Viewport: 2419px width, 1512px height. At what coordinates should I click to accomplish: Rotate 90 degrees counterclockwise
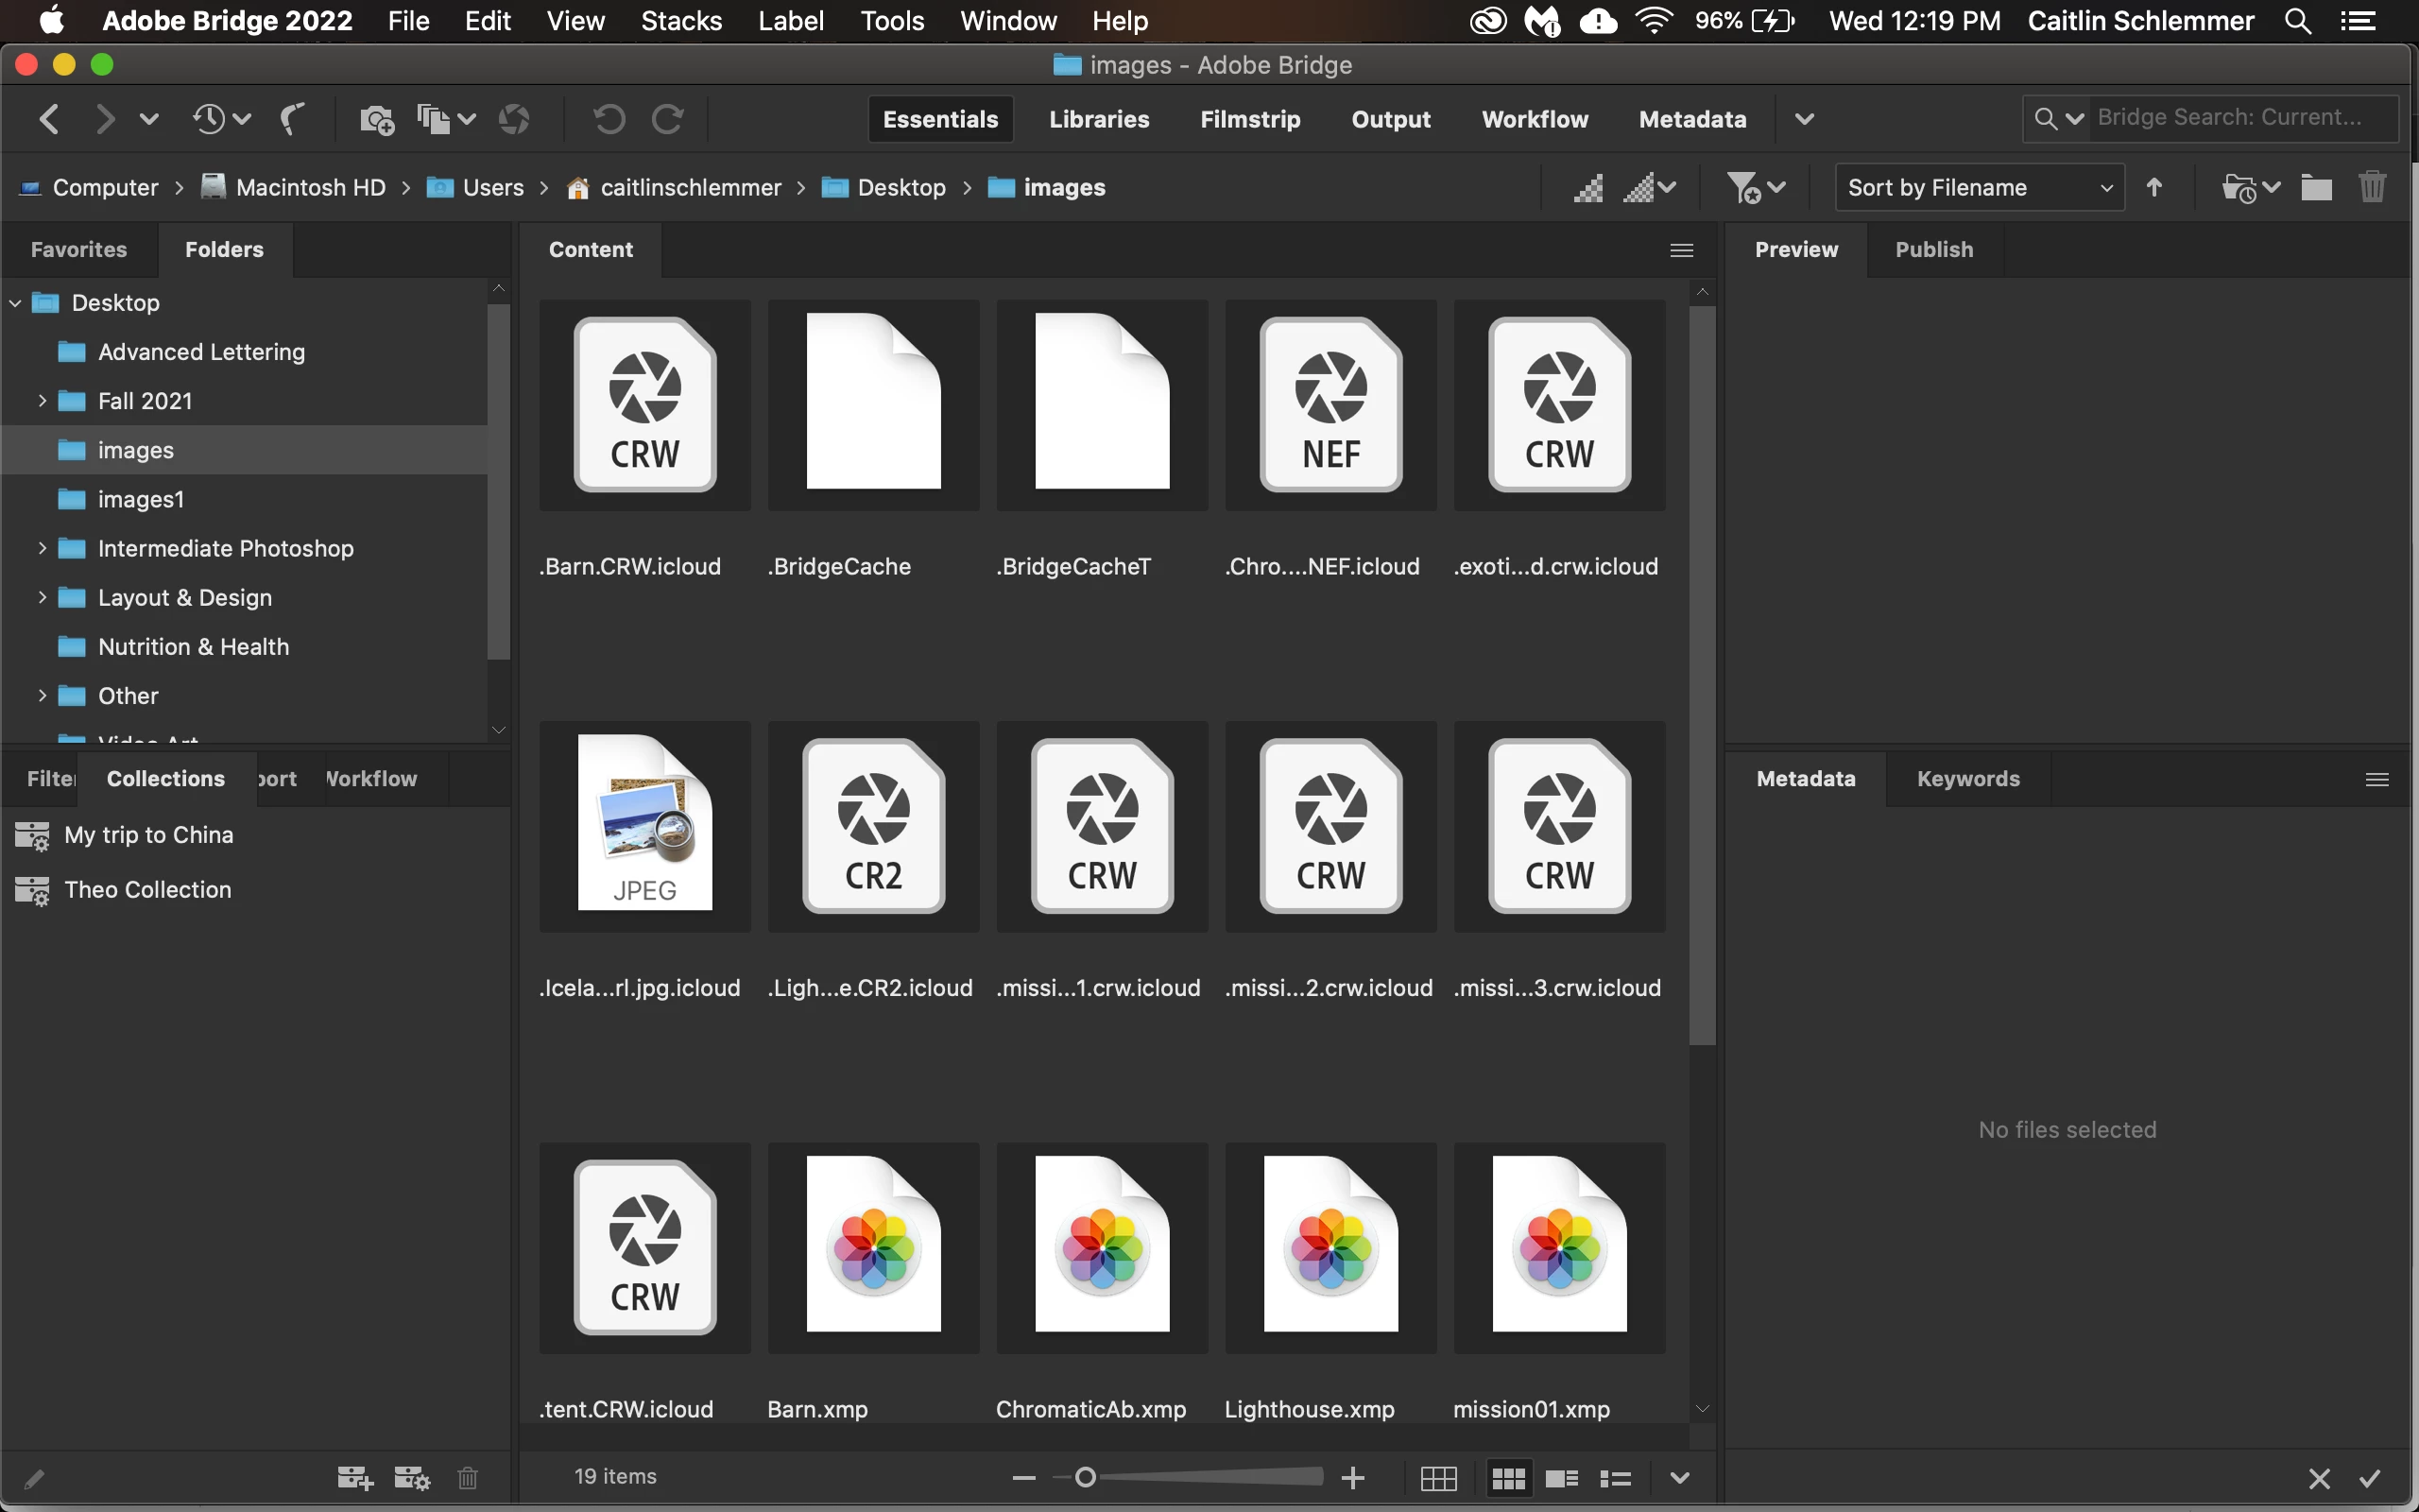[x=609, y=119]
